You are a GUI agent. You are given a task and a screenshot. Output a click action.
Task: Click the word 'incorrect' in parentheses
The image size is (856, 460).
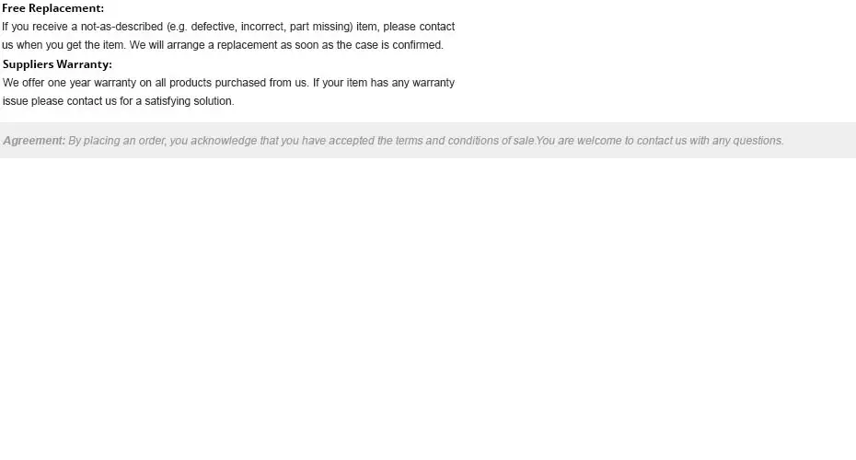pos(262,27)
